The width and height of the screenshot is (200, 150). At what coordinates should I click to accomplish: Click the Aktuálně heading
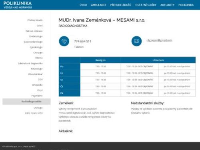pyautogui.click(x=66, y=131)
